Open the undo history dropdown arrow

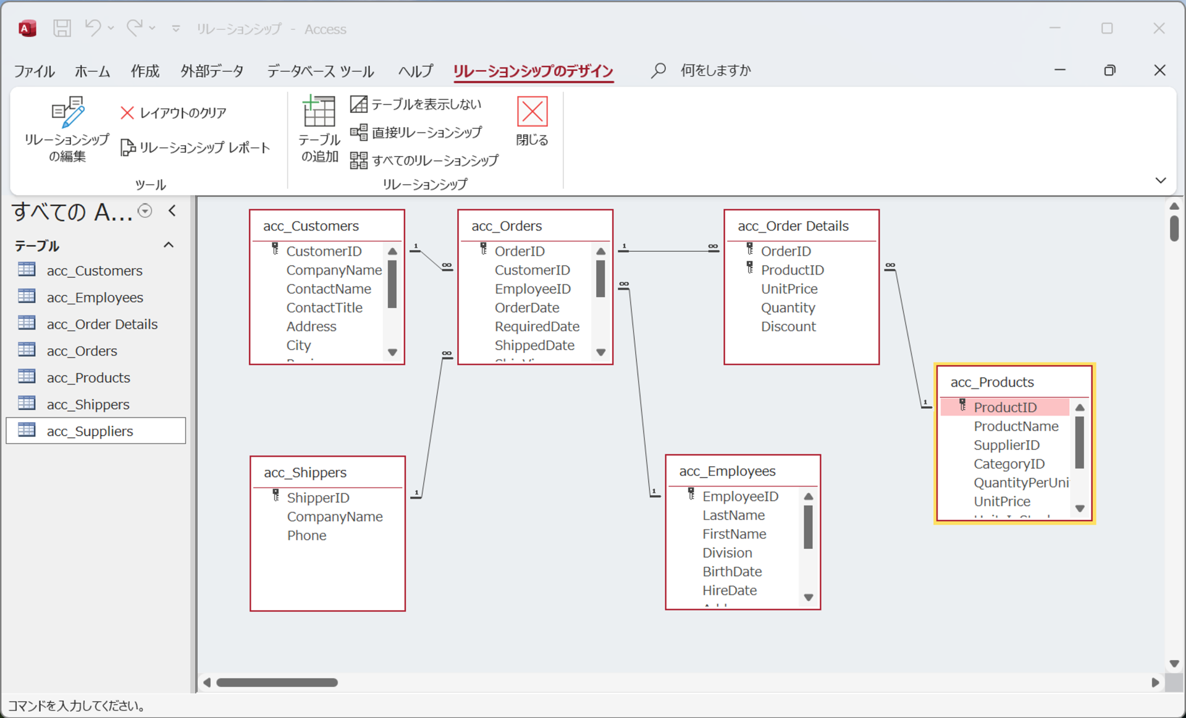pos(111,28)
